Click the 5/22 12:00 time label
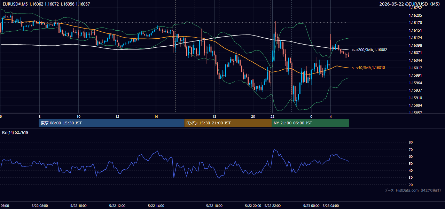The height and width of the screenshot is (209, 445). click(117, 206)
